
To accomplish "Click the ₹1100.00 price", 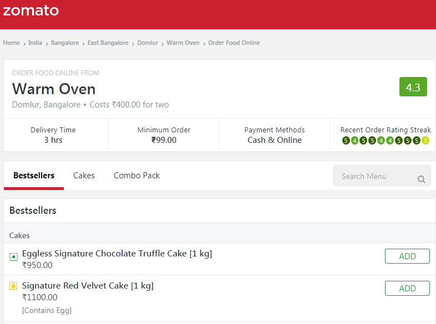I will tap(40, 297).
